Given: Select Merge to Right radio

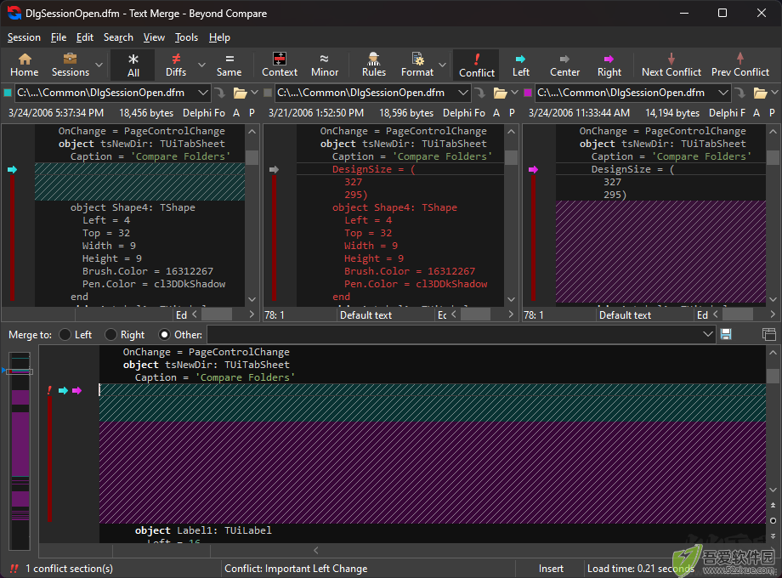Looking at the screenshot, I should pos(110,335).
